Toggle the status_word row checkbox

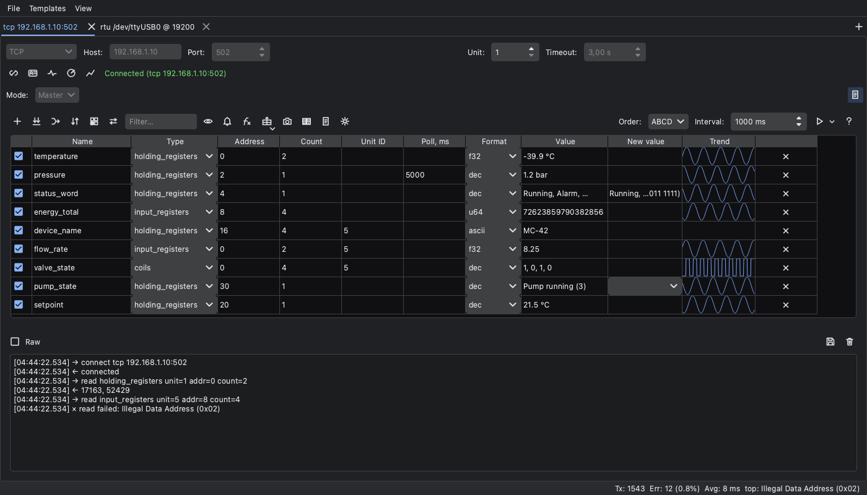(19, 193)
